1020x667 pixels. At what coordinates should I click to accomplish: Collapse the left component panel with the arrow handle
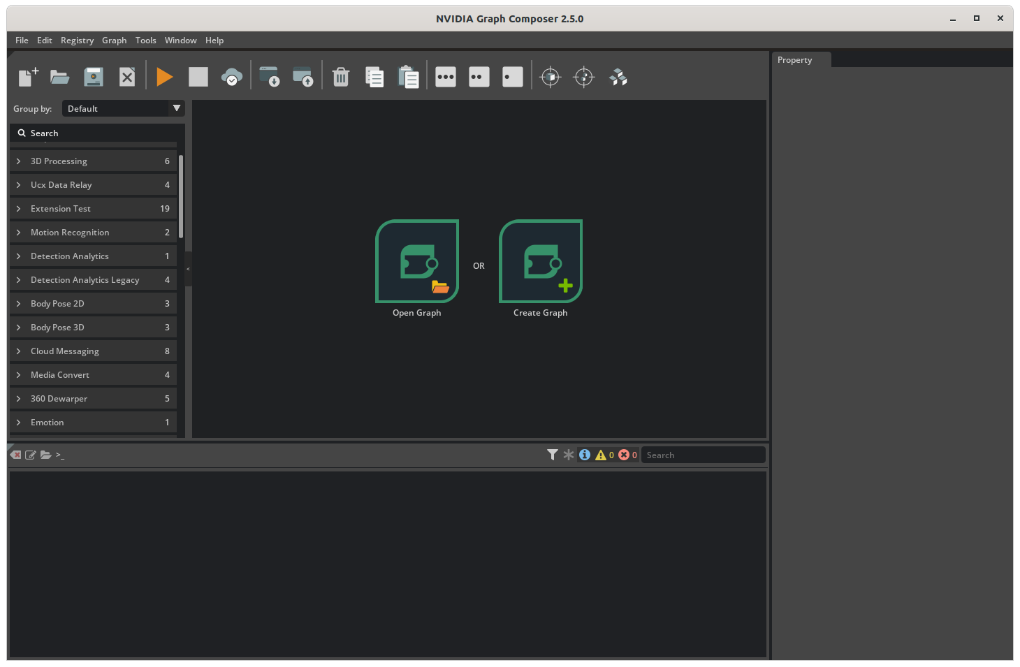188,269
